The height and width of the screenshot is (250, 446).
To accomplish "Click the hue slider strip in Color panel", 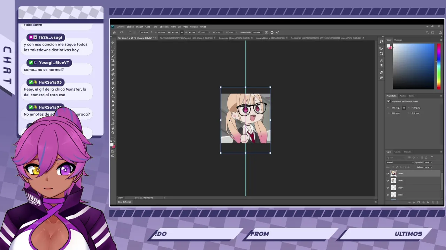I will click(x=439, y=66).
